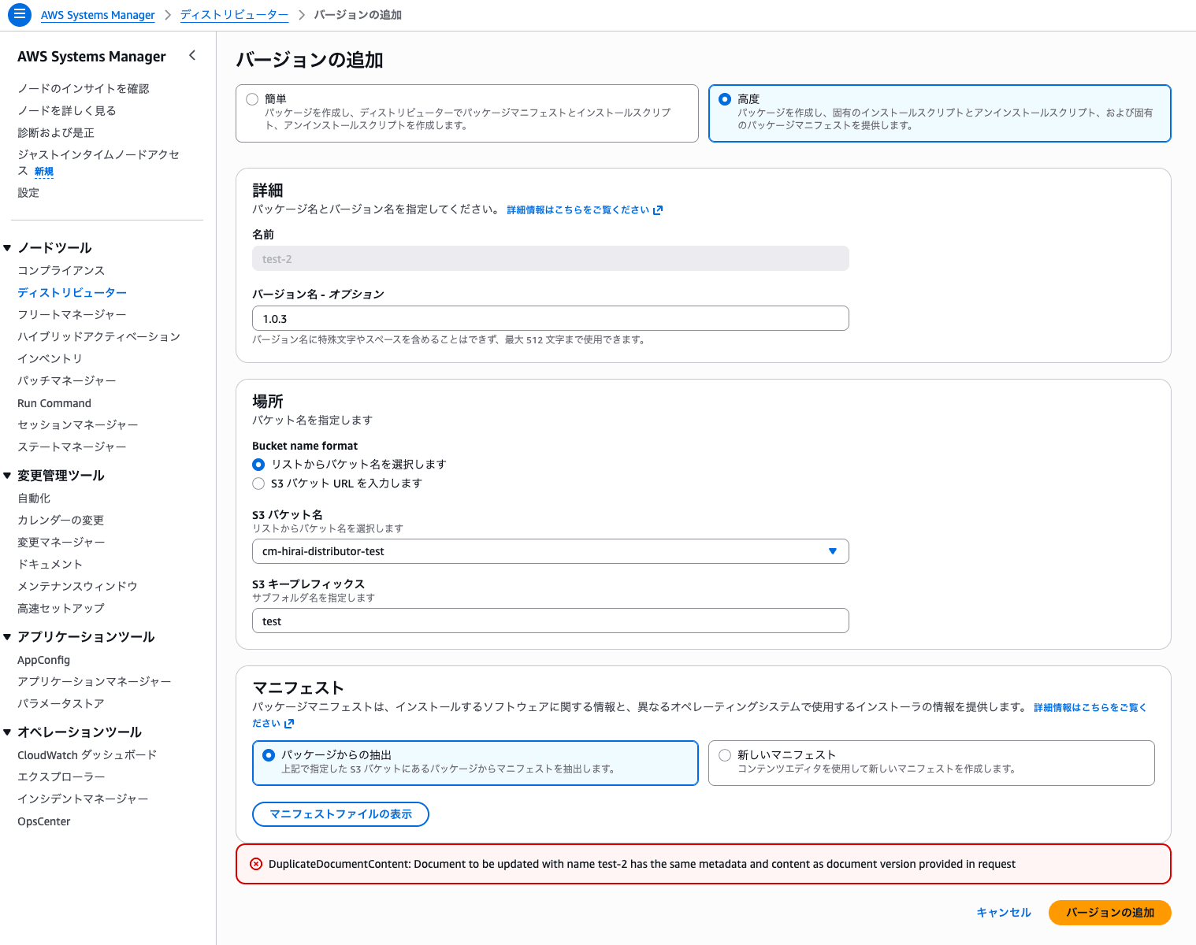The height and width of the screenshot is (945, 1196).
Task: Open インベントリ in sidebar
Action: pyautogui.click(x=50, y=359)
